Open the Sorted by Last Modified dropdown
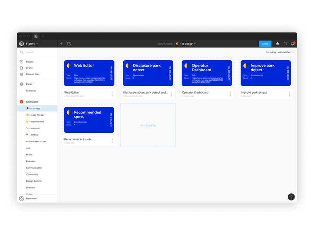314x235 pixels. point(279,52)
